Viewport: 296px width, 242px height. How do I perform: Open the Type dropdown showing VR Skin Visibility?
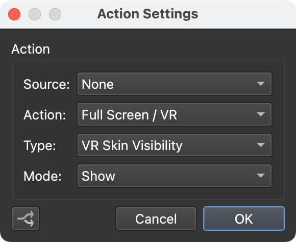click(x=175, y=145)
